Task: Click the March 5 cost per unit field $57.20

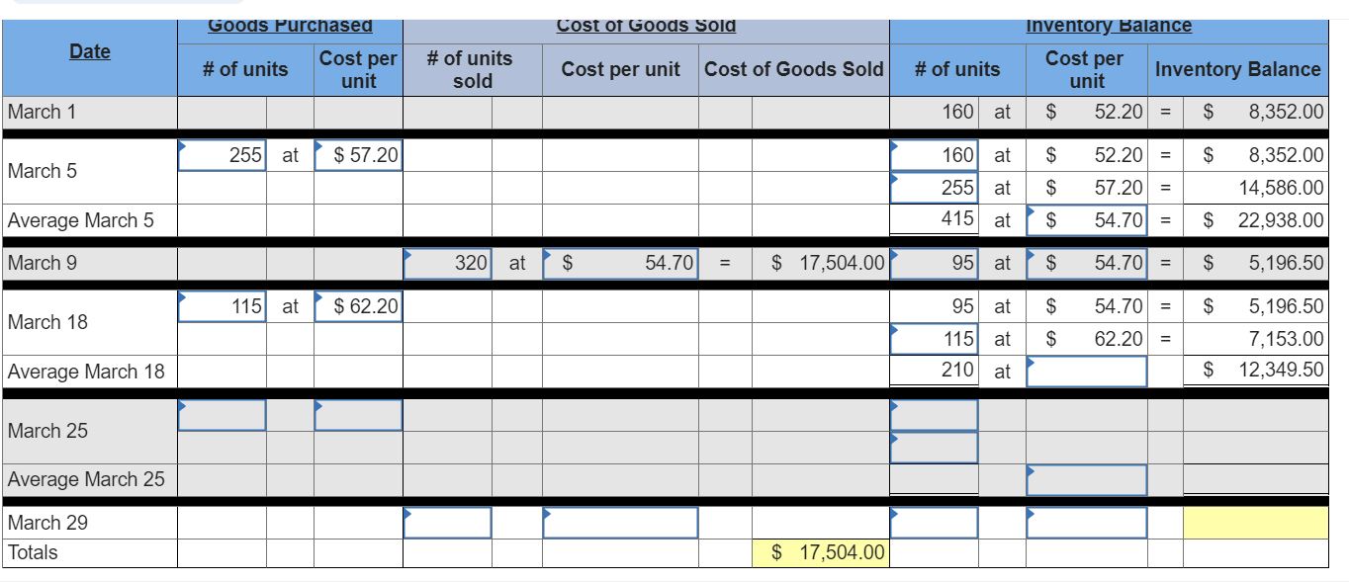Action: 358,155
